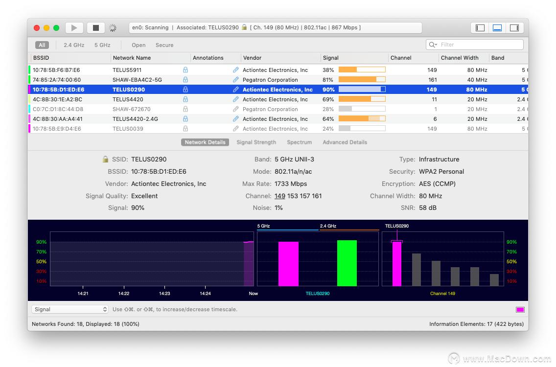Start scanning with the play button
Screen dimensions: 556x367
pyautogui.click(x=74, y=28)
